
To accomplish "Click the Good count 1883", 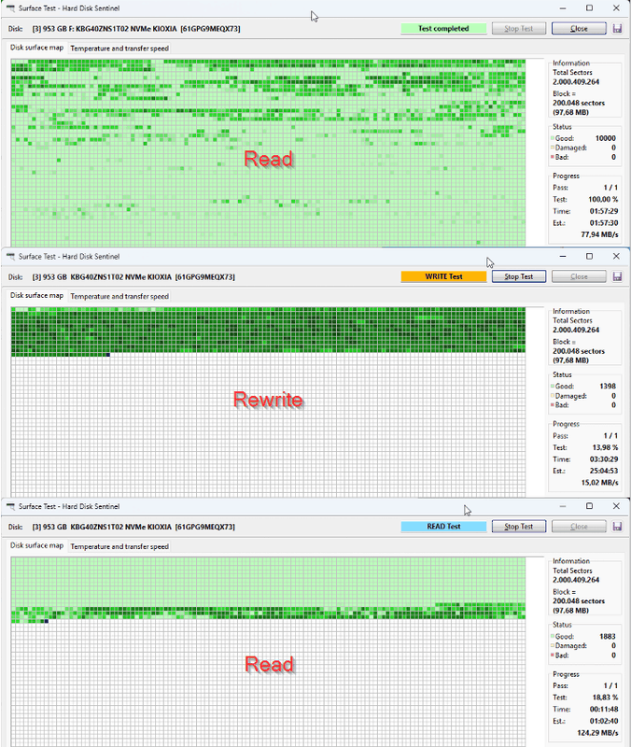I will tap(608, 637).
